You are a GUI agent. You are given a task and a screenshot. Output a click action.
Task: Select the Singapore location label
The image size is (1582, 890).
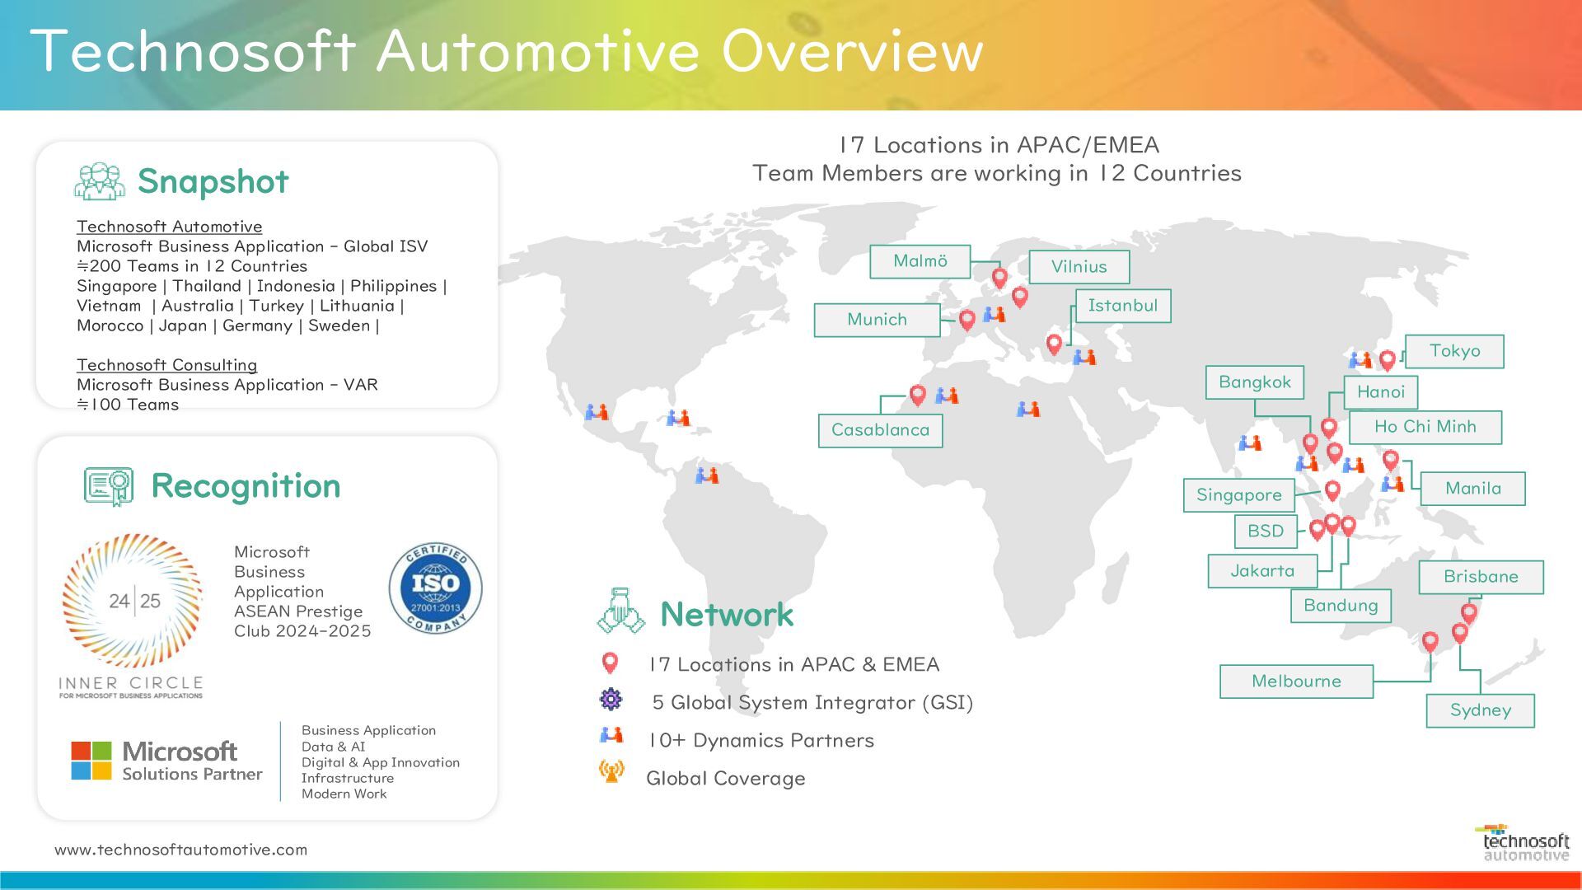point(1239,495)
